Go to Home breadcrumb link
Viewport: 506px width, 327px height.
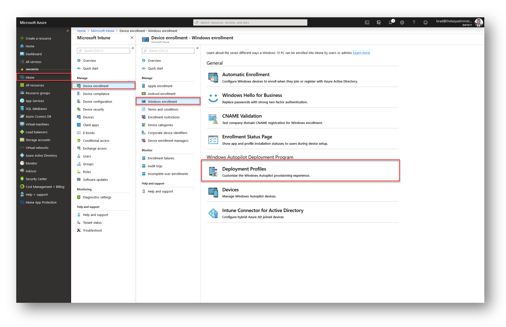[81, 31]
